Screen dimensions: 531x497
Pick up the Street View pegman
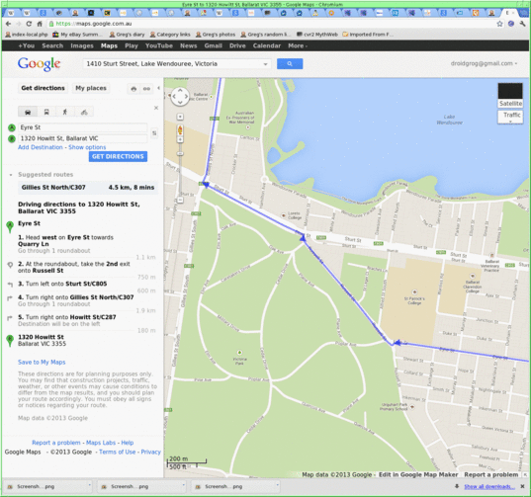click(x=180, y=129)
